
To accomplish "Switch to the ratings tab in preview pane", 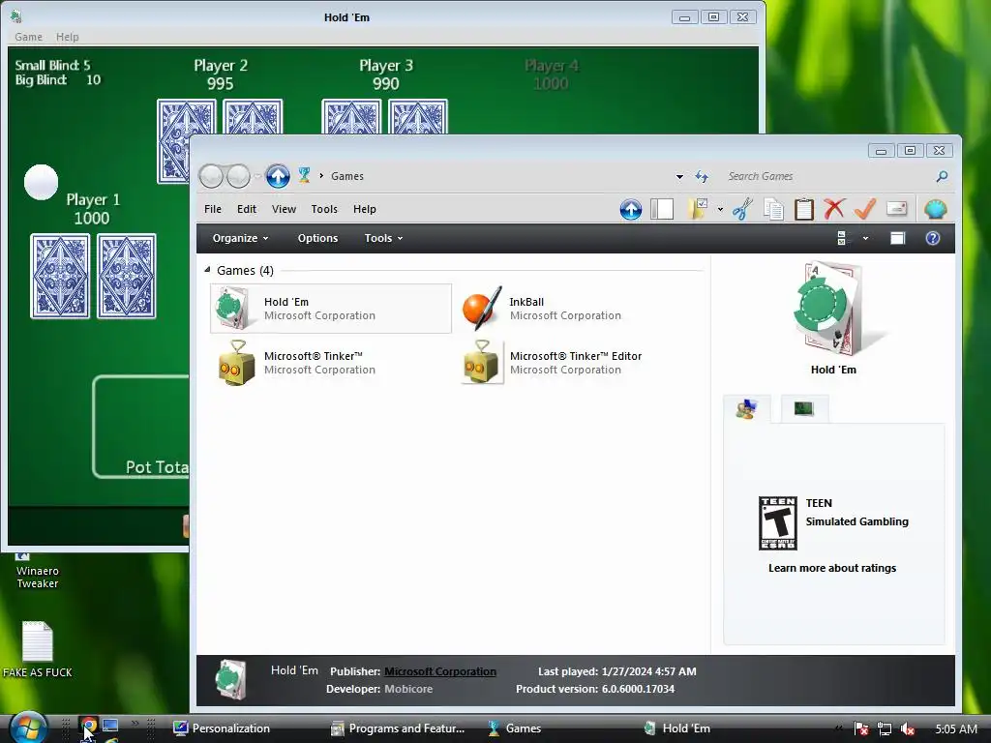I will pos(746,409).
